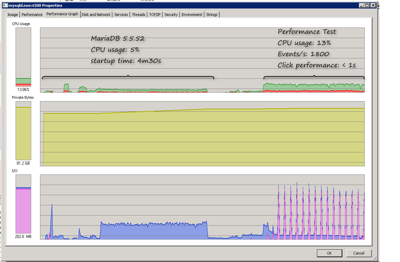Open the TCP/IP tab
Viewport: 400px width, 262px height.
(155, 15)
